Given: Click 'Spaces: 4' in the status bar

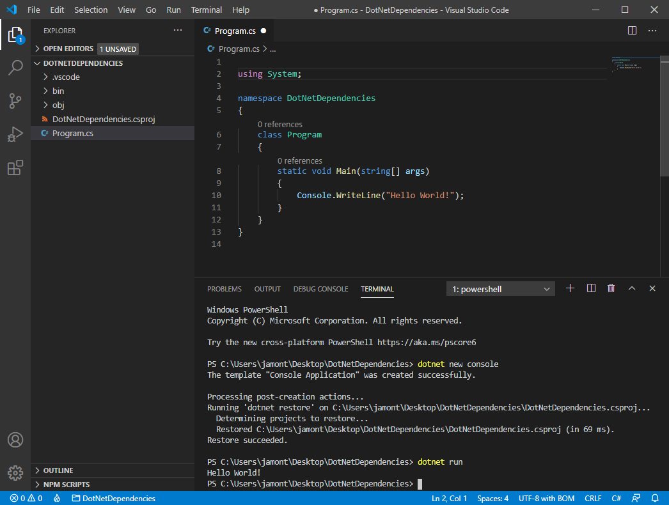Looking at the screenshot, I should point(492,498).
